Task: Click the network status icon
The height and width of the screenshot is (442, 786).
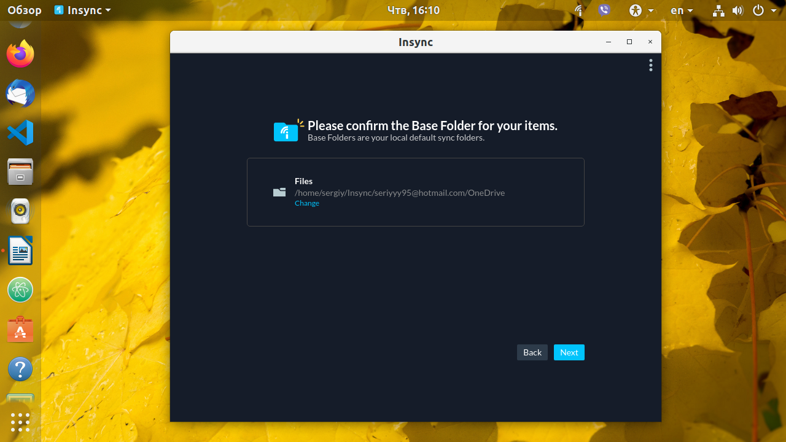Action: pyautogui.click(x=719, y=10)
